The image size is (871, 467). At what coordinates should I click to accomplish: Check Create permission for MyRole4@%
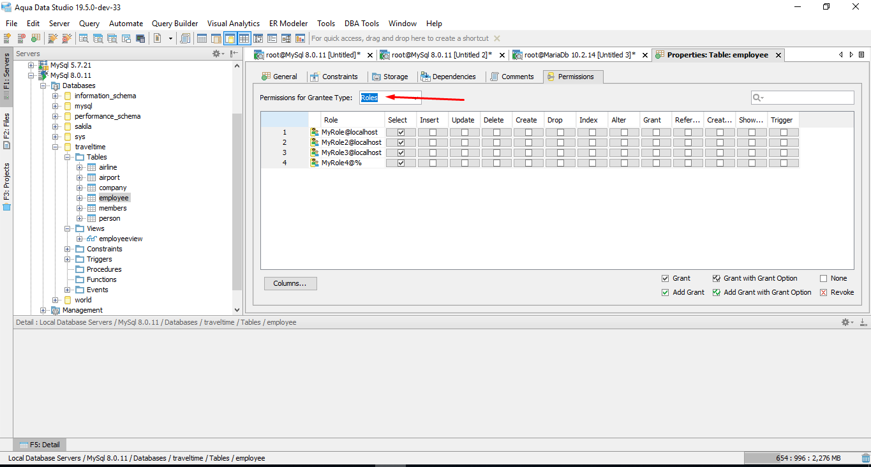pos(528,163)
